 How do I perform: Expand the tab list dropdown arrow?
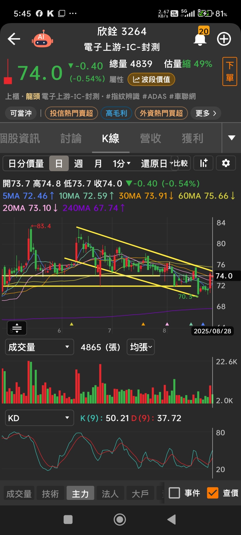pyautogui.click(x=232, y=138)
